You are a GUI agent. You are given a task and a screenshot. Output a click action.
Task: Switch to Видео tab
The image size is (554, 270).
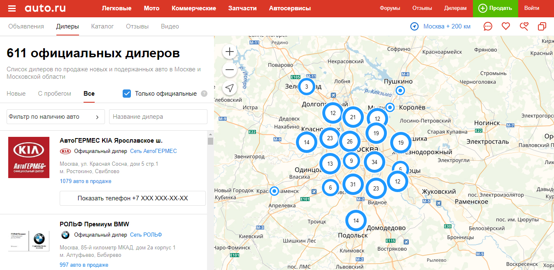pyautogui.click(x=170, y=26)
